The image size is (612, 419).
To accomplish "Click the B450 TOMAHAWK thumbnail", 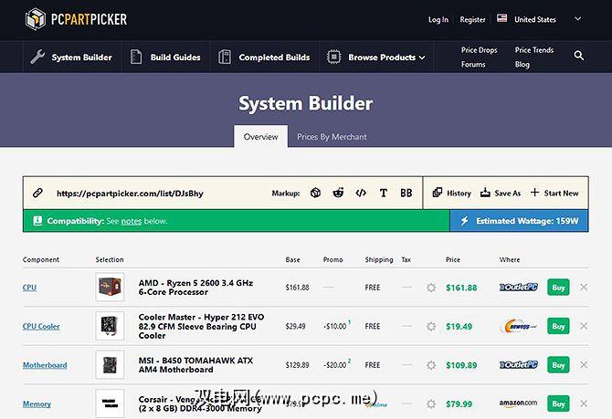I will pyautogui.click(x=110, y=365).
